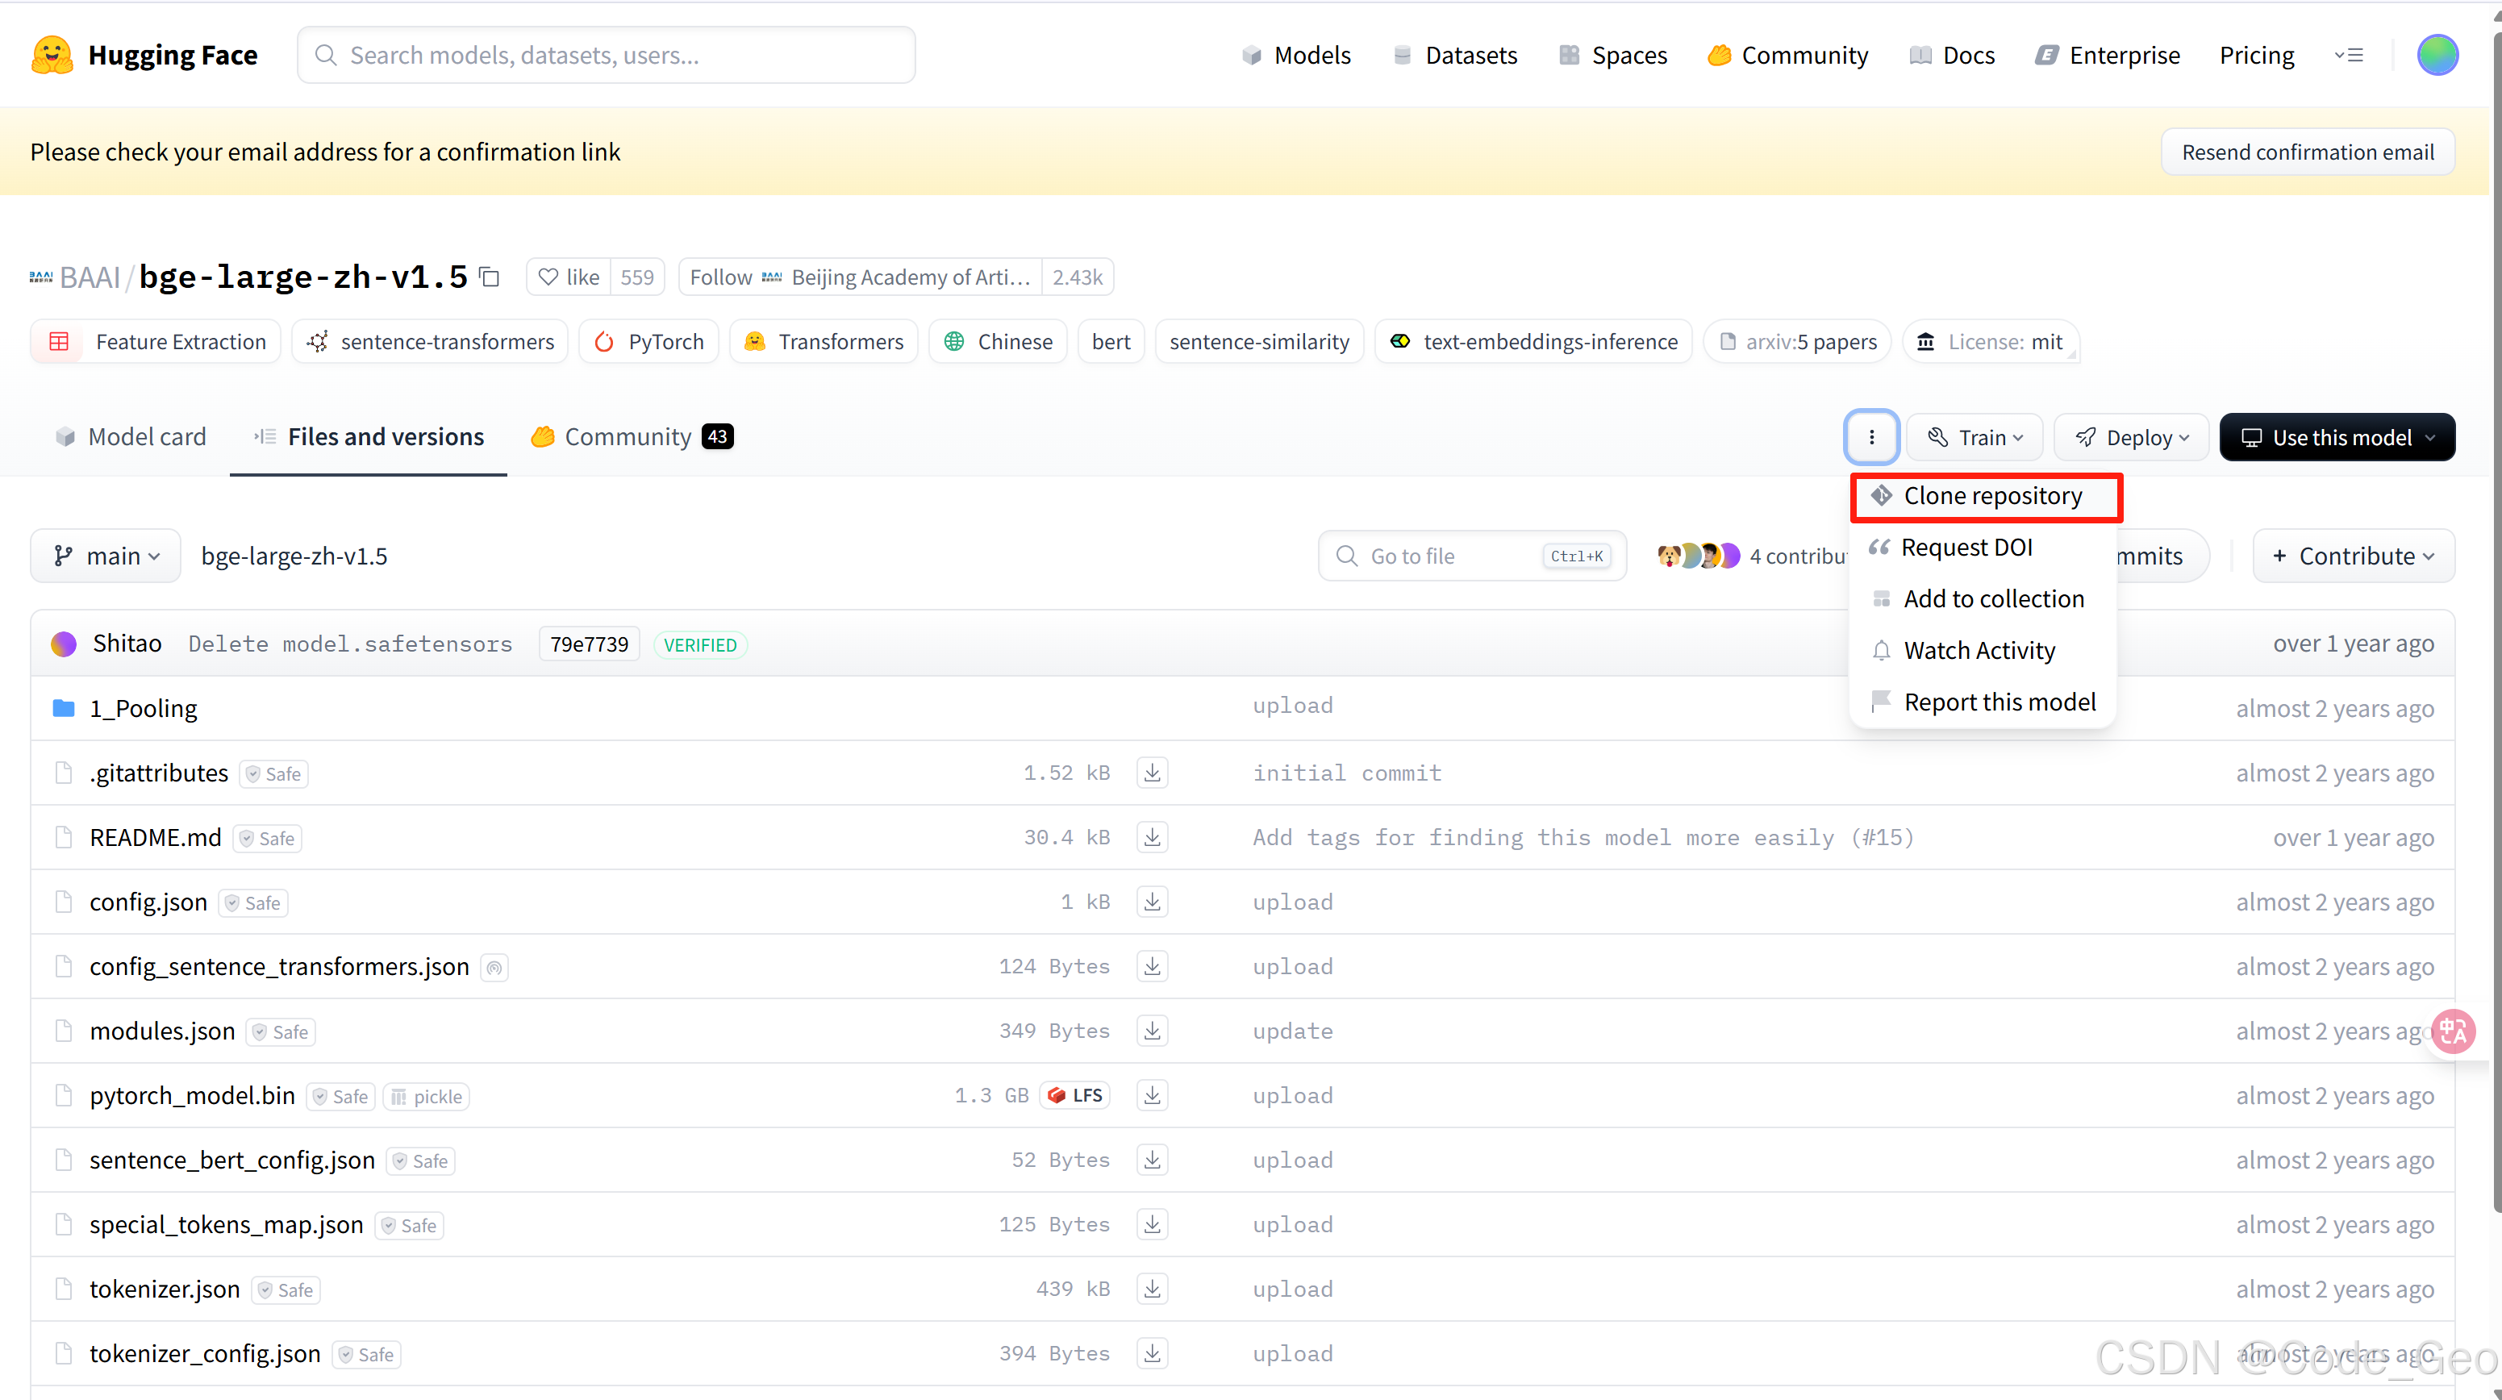
Task: Expand the top navigation overflow menu
Action: click(2349, 56)
